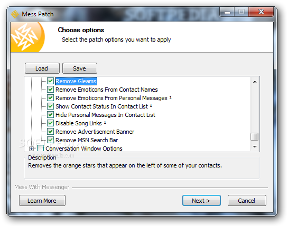Click the Mess Patch title bar icon
The height and width of the screenshot is (227, 288).
[x=15, y=14]
